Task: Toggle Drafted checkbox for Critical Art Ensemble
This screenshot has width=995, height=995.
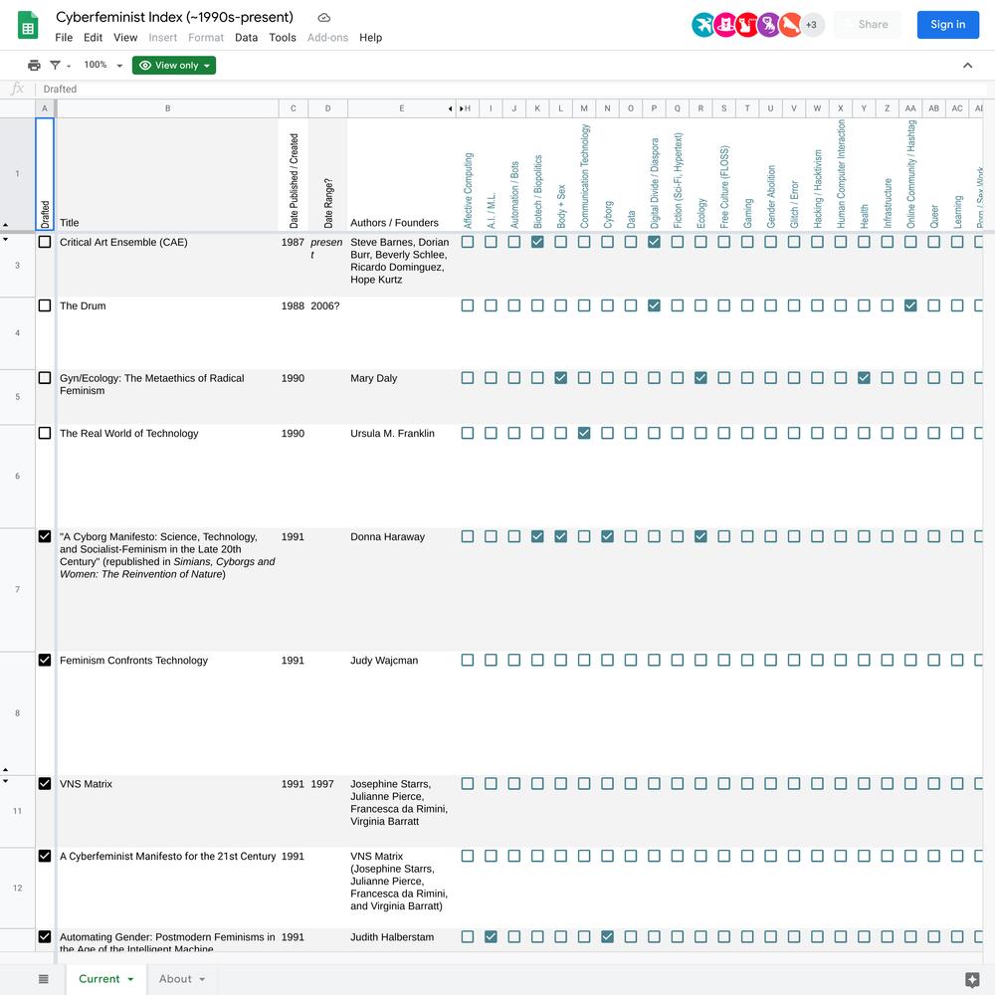Action: [45, 242]
